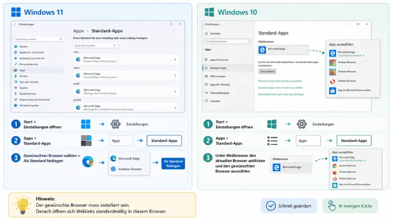Click lightbulb icon in Hinweis box
Viewport: 393px width, 221px height.
coord(23,205)
